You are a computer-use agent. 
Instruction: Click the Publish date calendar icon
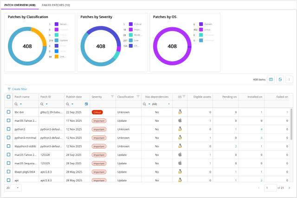coord(86,104)
